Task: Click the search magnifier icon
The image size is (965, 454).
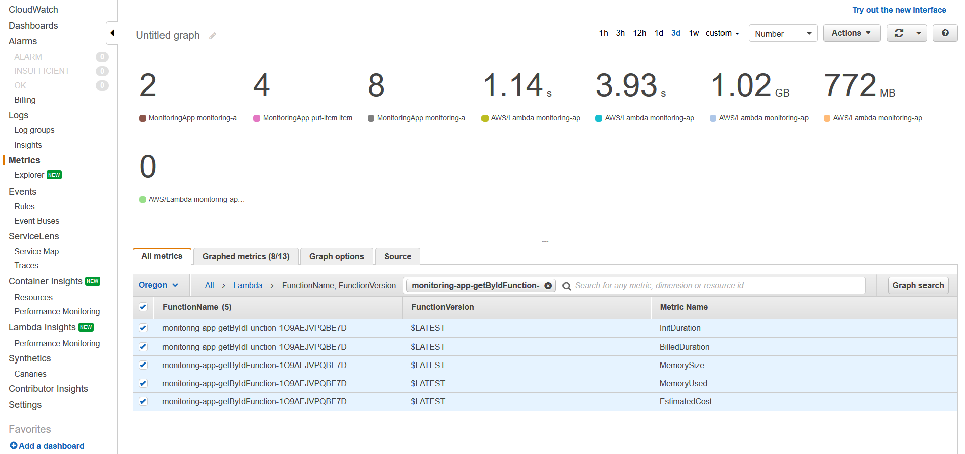Action: 567,286
